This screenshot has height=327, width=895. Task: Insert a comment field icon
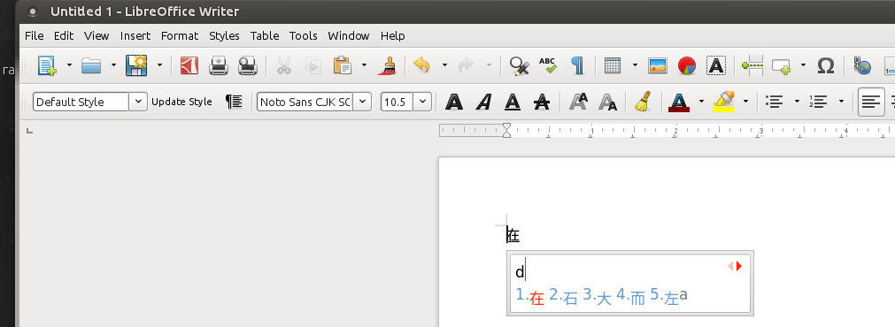(x=782, y=66)
